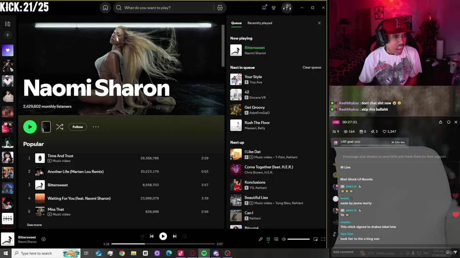Resume playback in the player bar
The image size is (460, 258).
163,236
